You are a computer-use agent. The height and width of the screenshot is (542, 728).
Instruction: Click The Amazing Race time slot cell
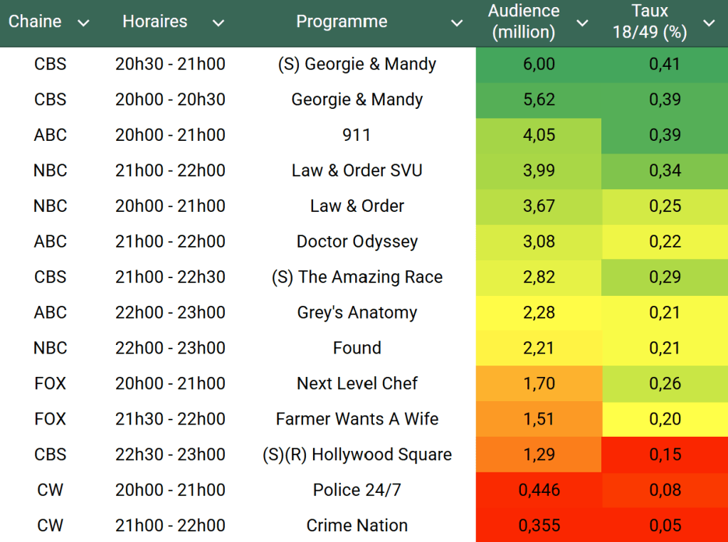click(x=170, y=277)
